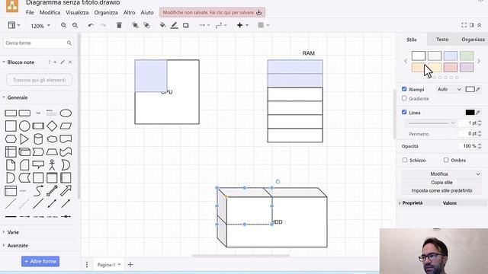Switch to the Testo tab

[x=442, y=40]
